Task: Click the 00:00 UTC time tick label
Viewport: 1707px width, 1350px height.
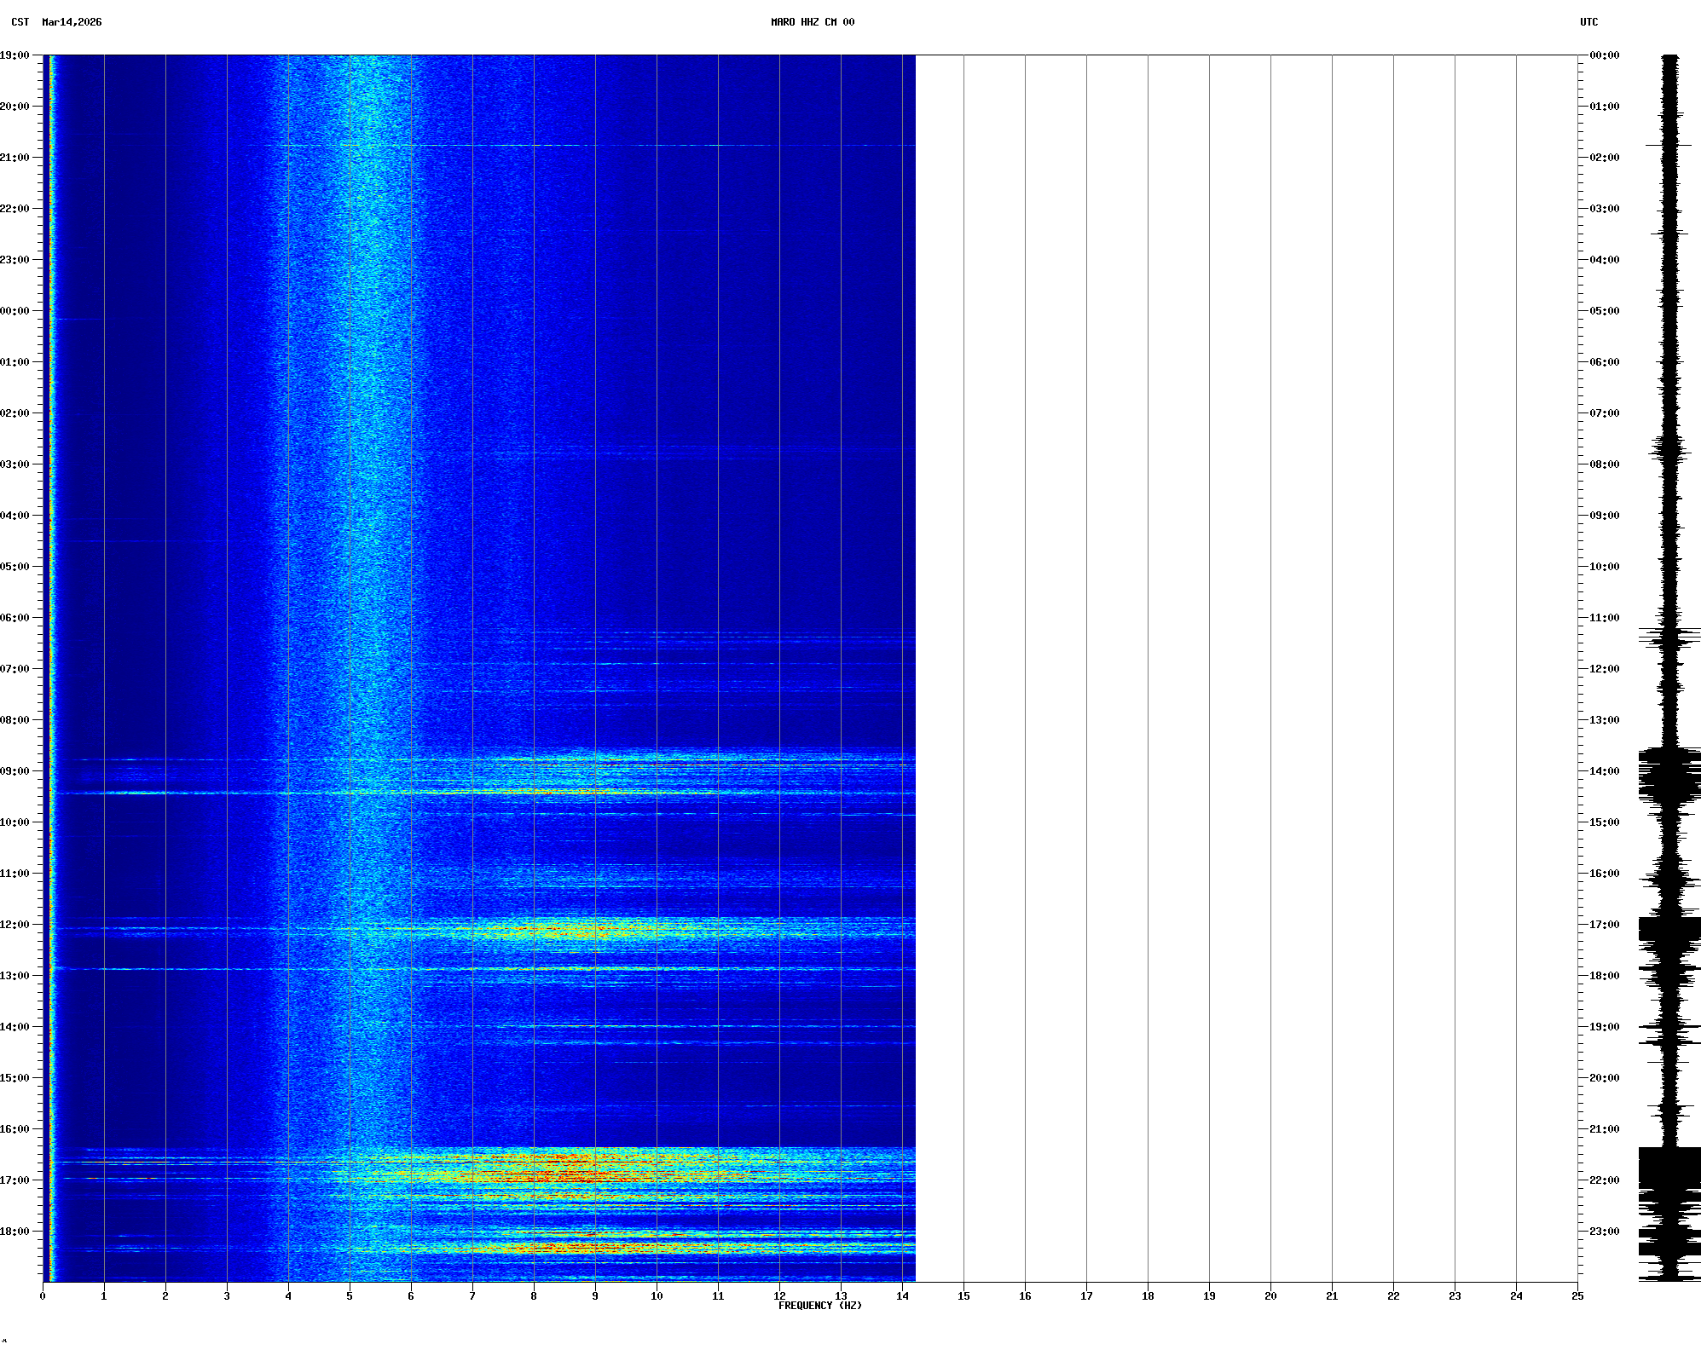Action: coord(1604,55)
